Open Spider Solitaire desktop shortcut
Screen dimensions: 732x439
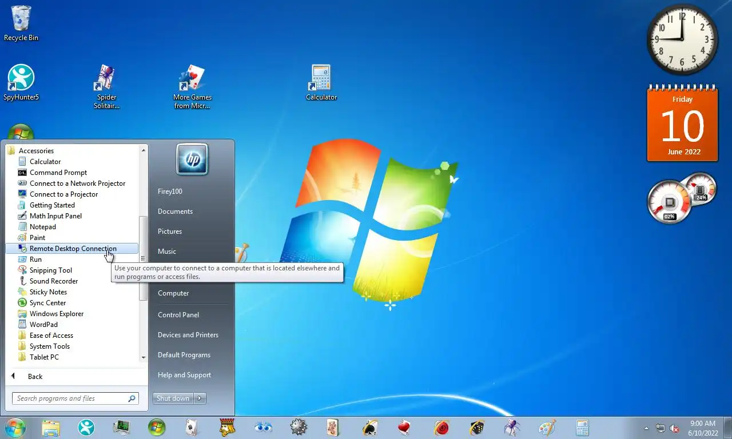[x=106, y=86]
